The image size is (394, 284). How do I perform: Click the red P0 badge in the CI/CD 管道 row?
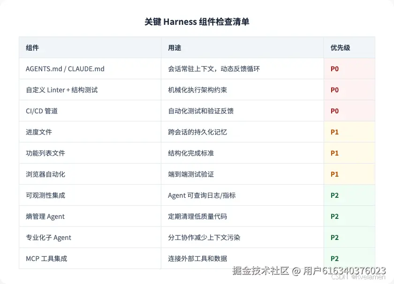334,111
